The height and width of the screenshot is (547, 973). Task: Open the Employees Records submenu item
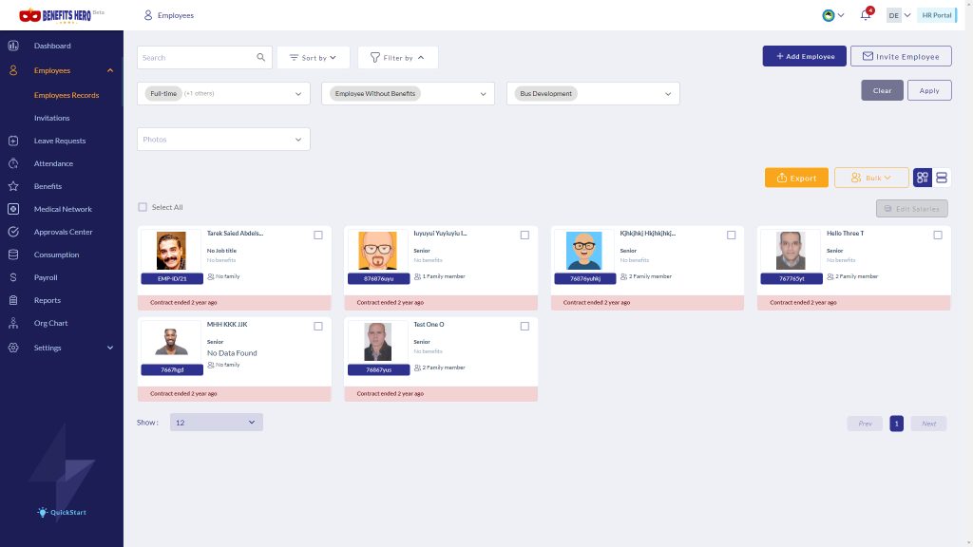[67, 96]
